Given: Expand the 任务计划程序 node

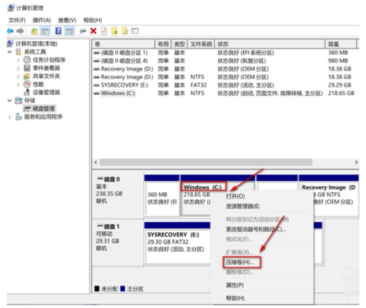Looking at the screenshot, I should coord(18,60).
